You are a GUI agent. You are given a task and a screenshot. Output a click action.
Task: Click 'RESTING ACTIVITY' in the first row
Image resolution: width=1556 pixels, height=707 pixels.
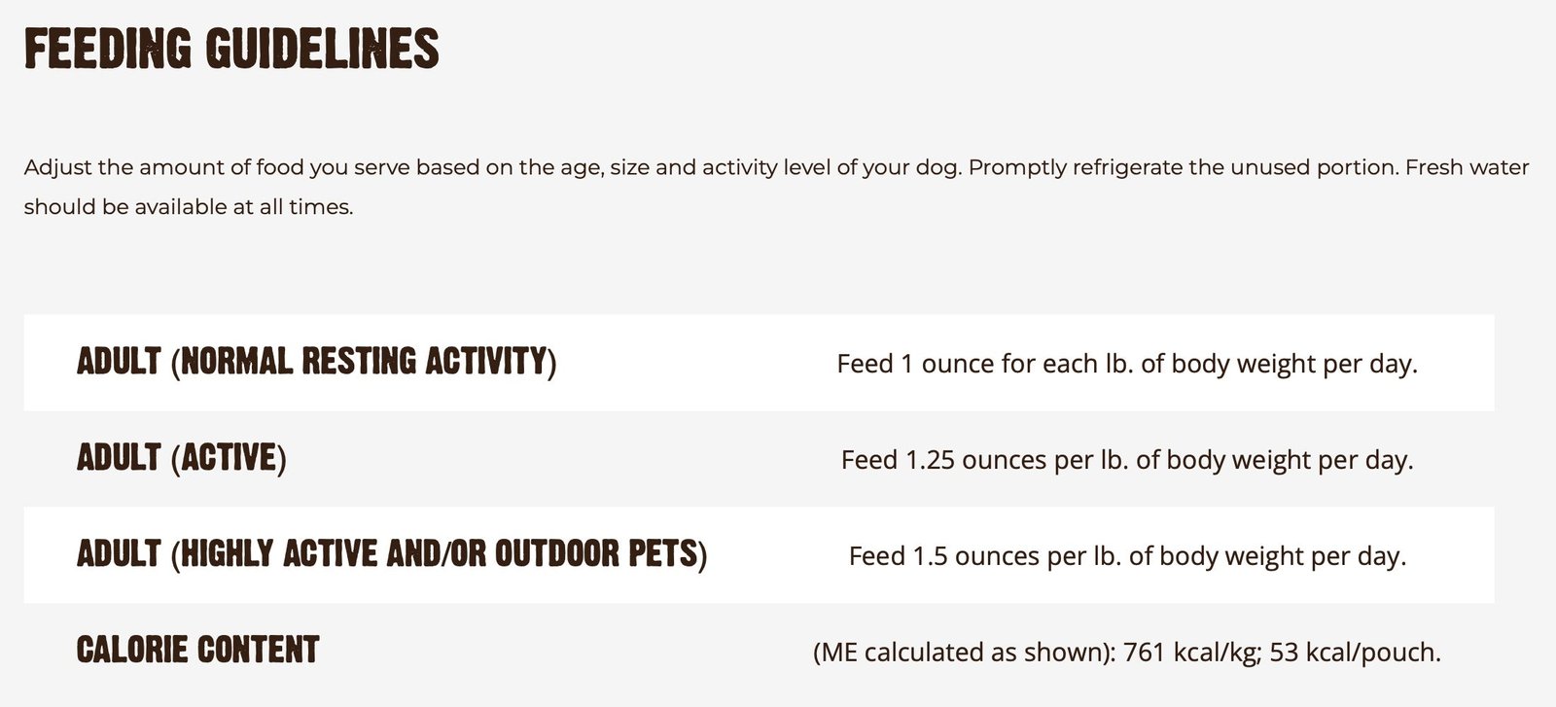(424, 362)
